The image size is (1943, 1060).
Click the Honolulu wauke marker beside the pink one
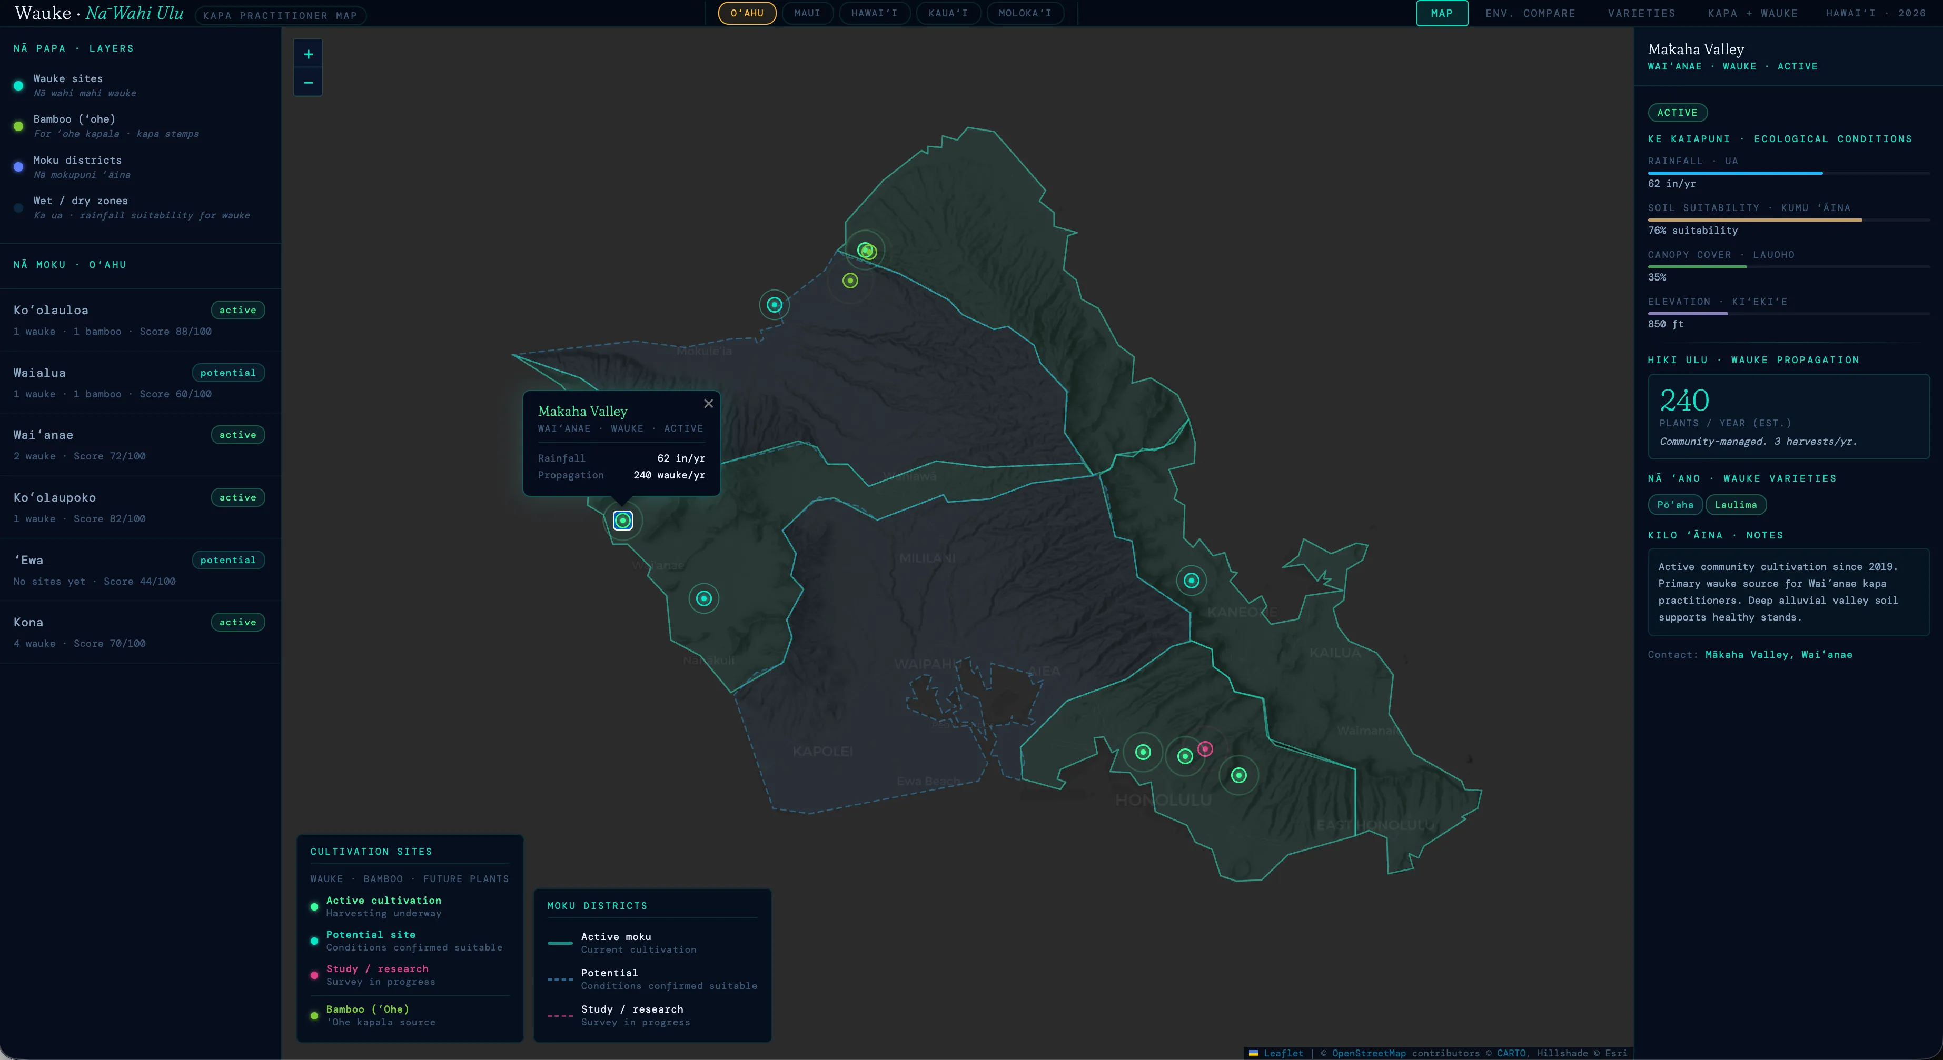coord(1185,756)
